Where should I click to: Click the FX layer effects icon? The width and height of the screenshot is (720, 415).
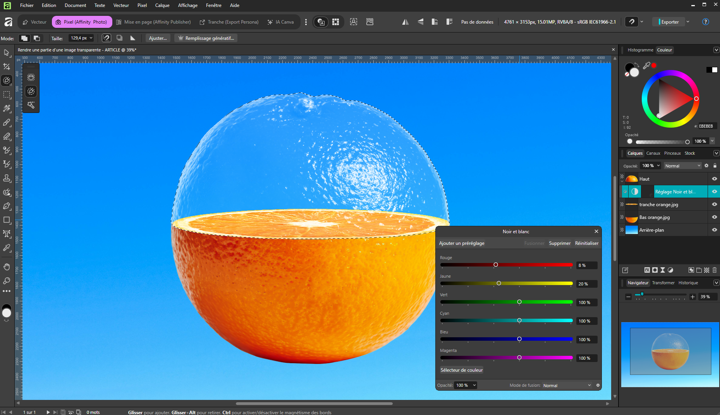point(647,270)
